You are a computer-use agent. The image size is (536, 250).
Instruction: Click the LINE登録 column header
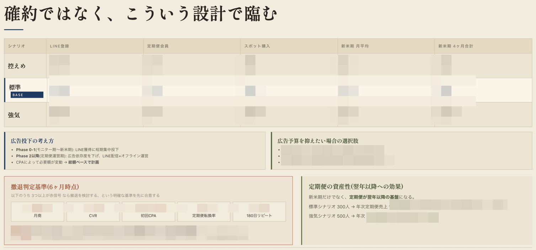pos(95,46)
